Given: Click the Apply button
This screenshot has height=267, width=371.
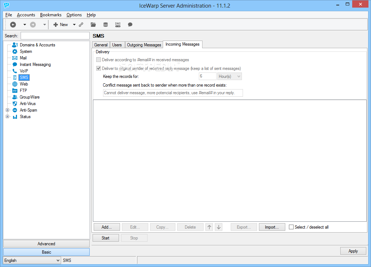Looking at the screenshot, I should (353, 251).
